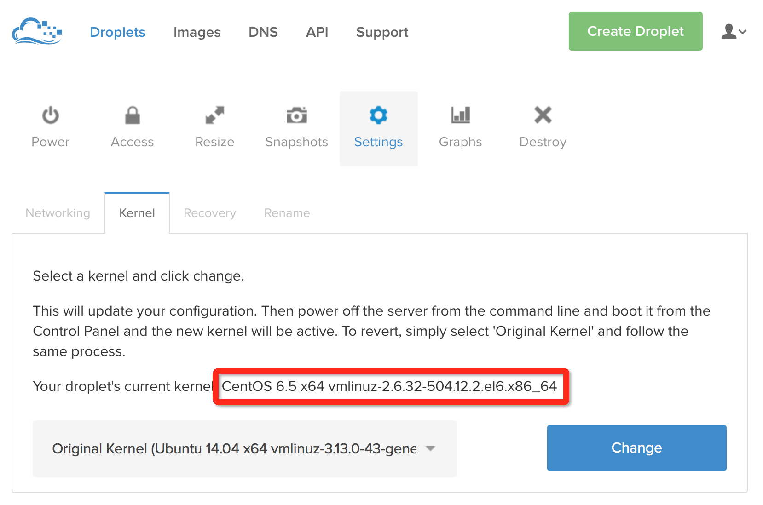
Task: Switch to the Recovery tab
Action: [210, 213]
